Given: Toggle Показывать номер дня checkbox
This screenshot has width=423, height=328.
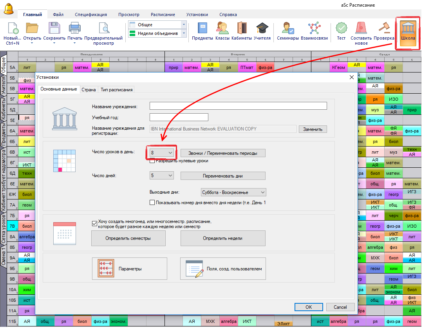Looking at the screenshot, I should [x=152, y=203].
